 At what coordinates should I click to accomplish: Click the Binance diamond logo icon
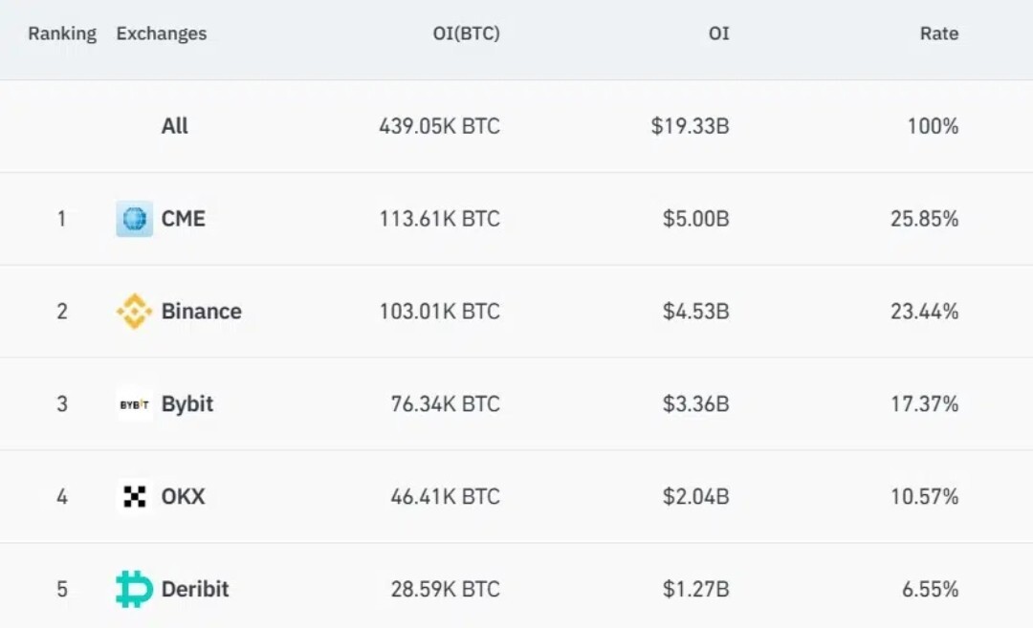click(135, 312)
